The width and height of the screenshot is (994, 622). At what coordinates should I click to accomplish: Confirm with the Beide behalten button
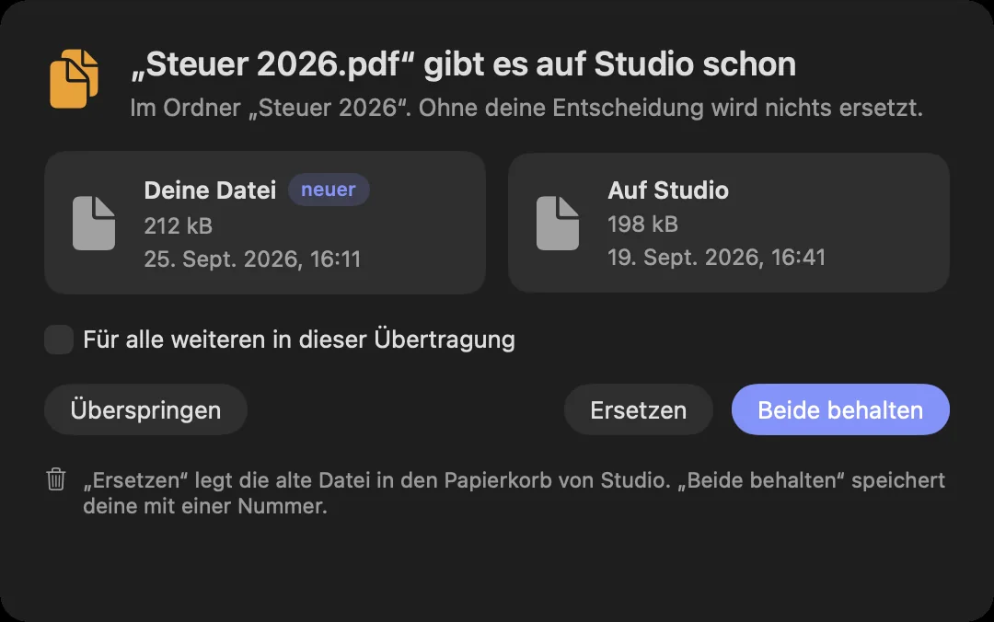[840, 409]
